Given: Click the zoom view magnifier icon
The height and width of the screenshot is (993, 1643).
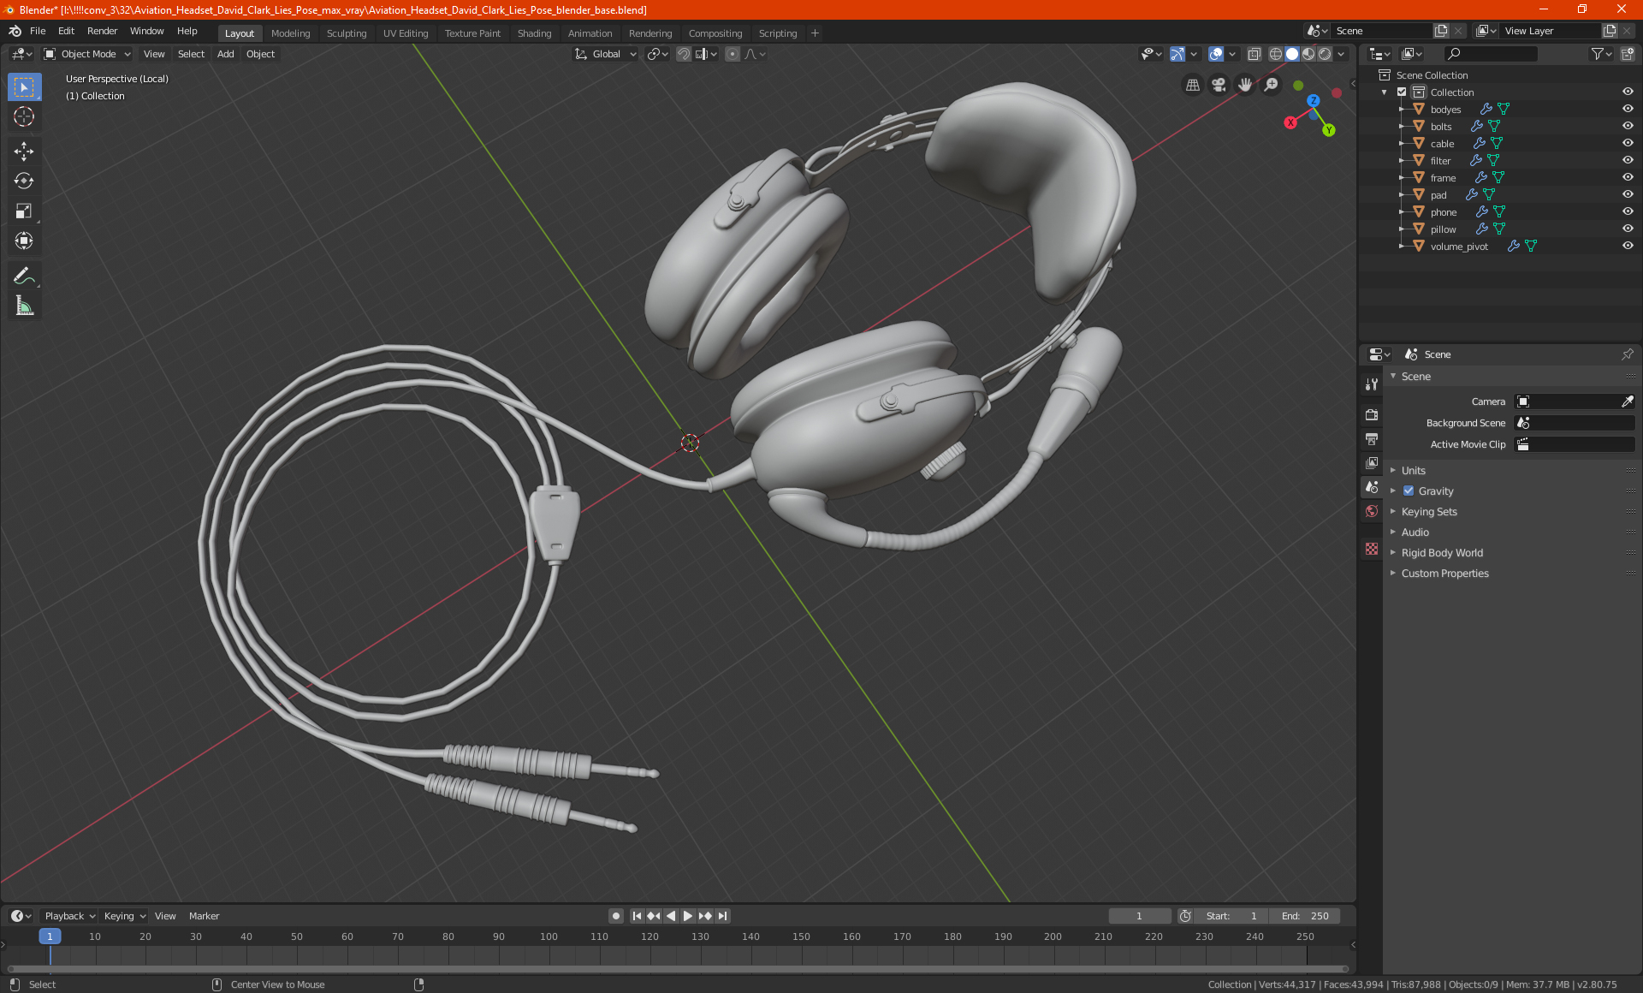Looking at the screenshot, I should [x=1272, y=85].
